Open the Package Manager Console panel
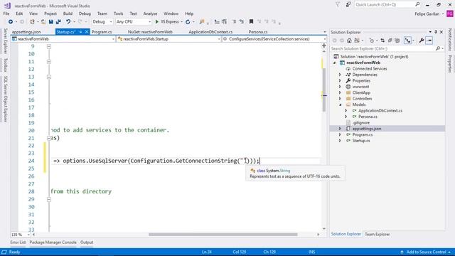 point(53,242)
